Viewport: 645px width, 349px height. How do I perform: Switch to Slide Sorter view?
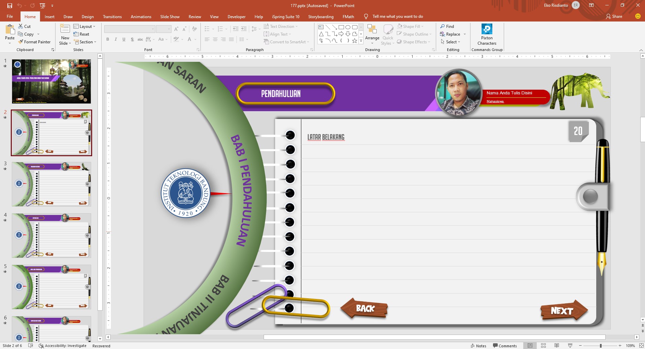coord(543,346)
